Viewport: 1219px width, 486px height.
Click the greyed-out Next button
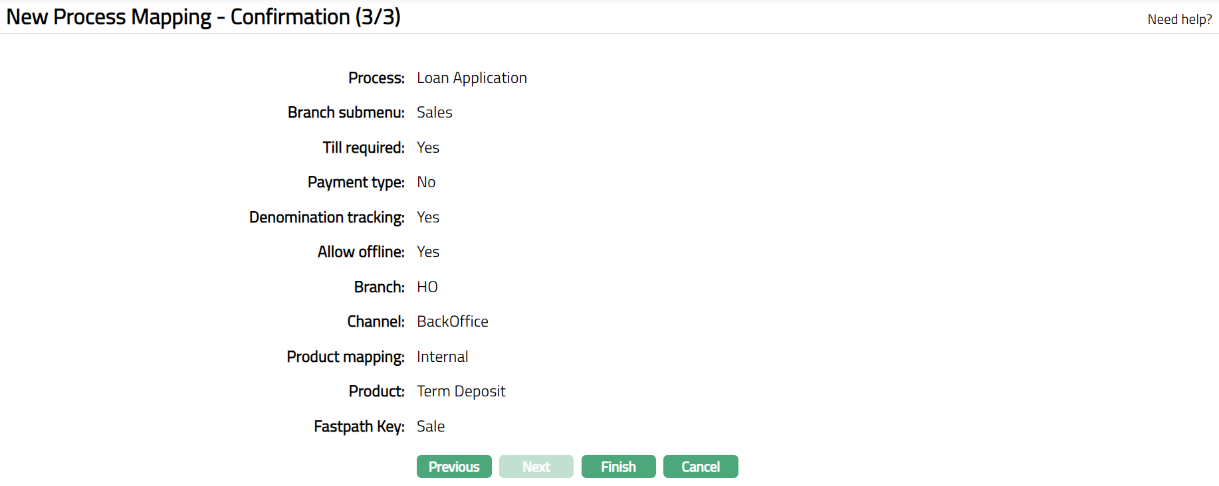point(536,467)
